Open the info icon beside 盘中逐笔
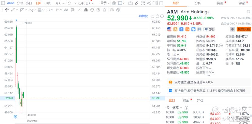This screenshot has height=124, width=252. click(186, 108)
